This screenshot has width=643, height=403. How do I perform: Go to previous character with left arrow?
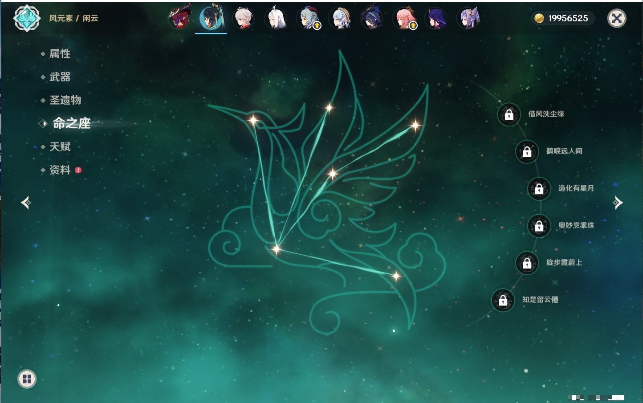(x=26, y=203)
